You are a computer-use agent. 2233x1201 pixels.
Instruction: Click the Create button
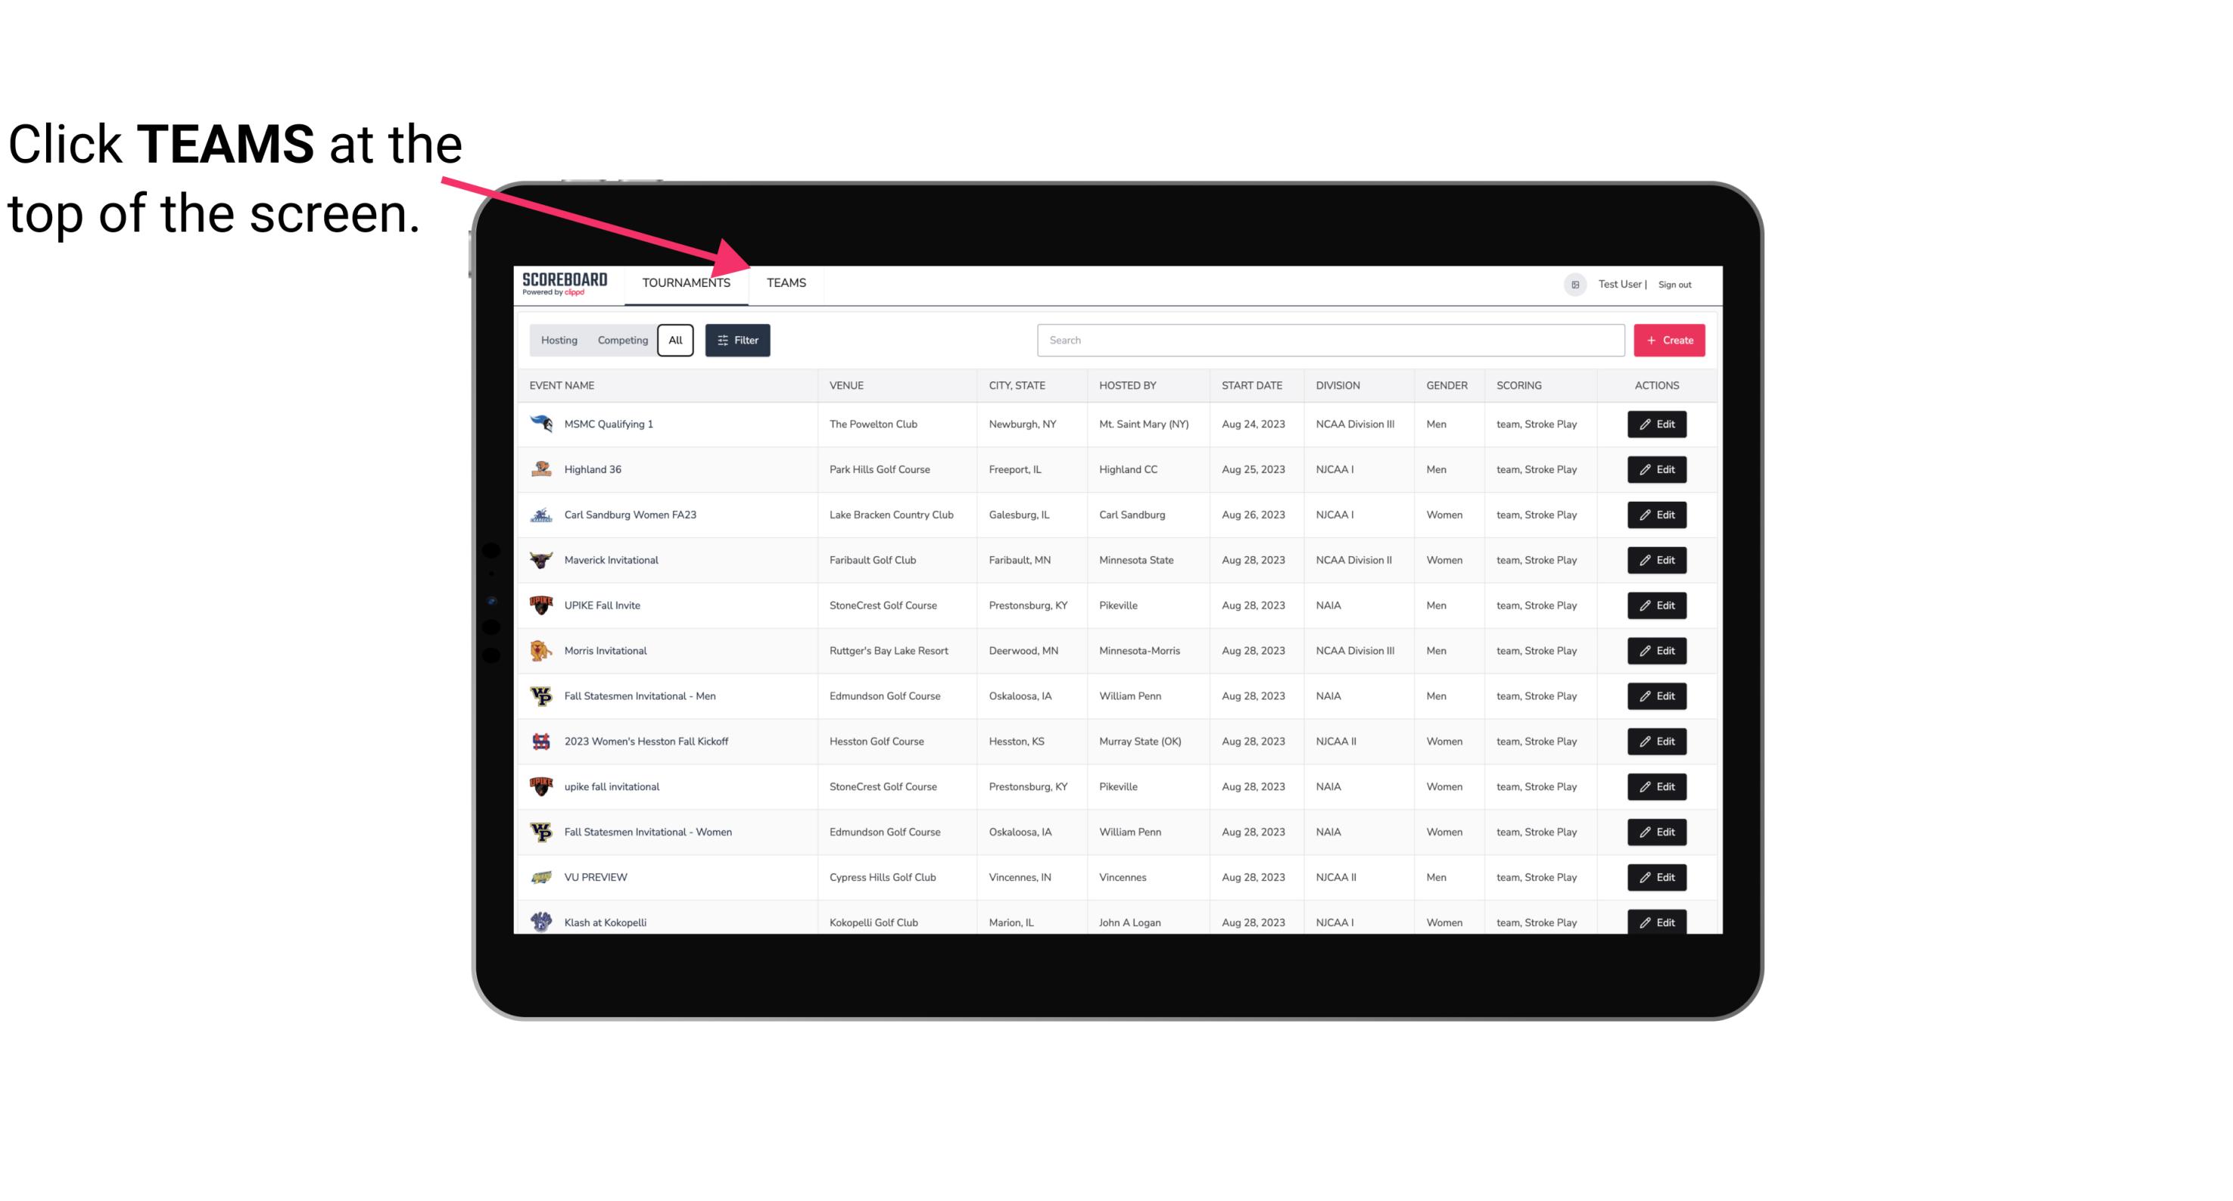click(x=1670, y=341)
